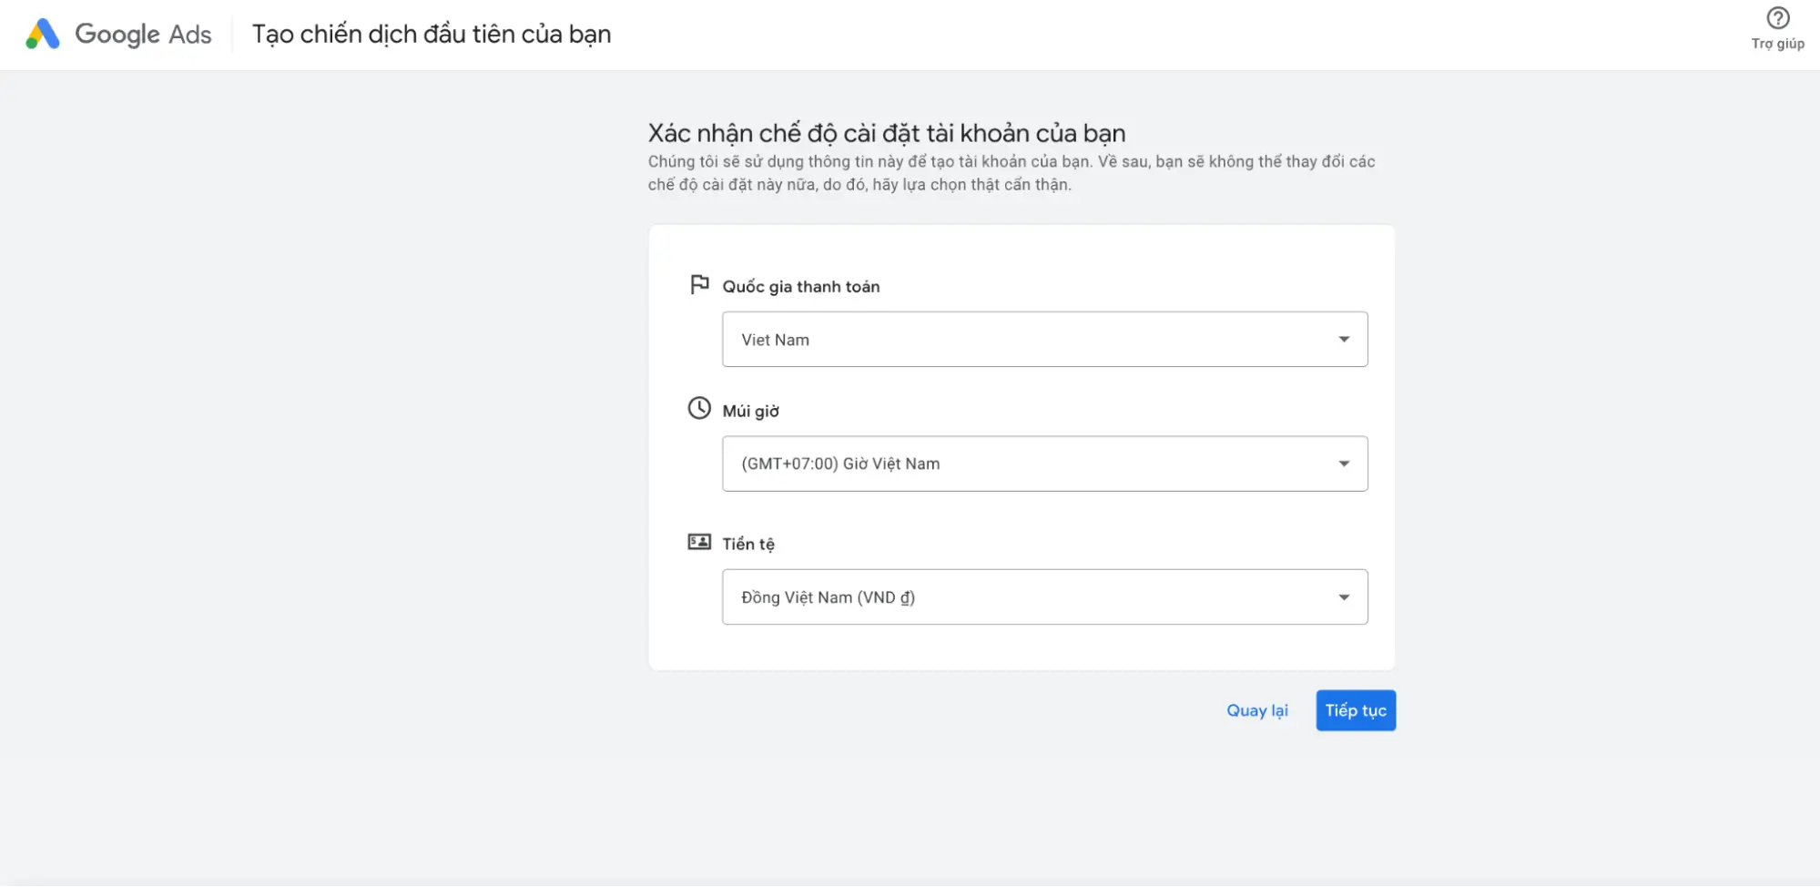The image size is (1820, 887).
Task: Click the flag icon beside Quốc gia thanh toán
Action: [699, 285]
